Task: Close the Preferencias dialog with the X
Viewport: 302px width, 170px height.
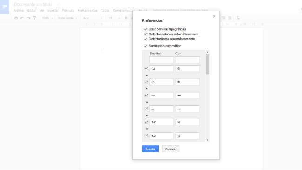Action: [x=214, y=16]
